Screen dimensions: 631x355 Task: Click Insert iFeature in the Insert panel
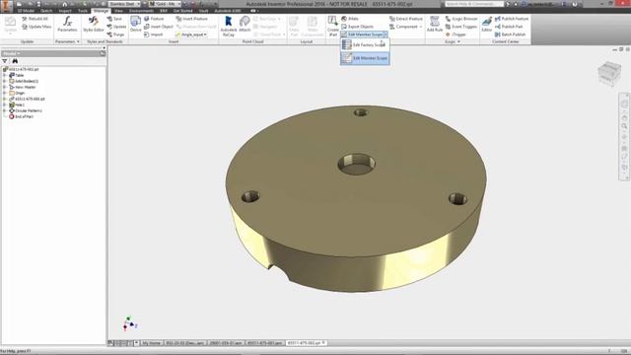pos(191,19)
